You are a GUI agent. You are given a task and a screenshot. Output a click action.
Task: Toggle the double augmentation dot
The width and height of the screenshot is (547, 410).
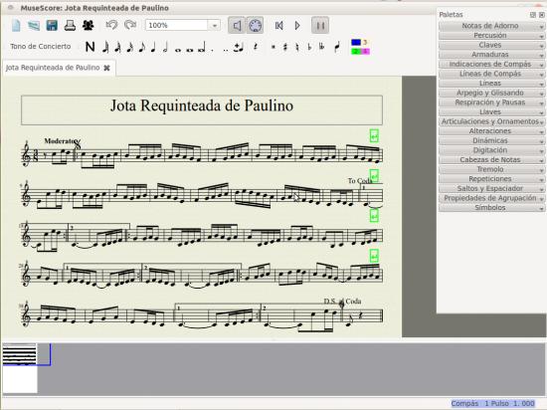click(x=226, y=51)
